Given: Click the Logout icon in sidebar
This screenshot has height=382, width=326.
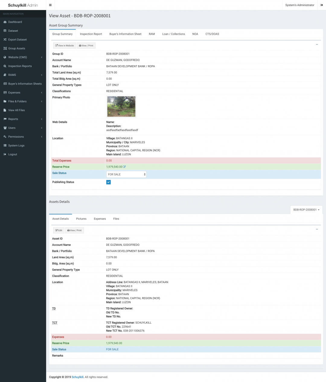Looking at the screenshot, I should click(5, 154).
